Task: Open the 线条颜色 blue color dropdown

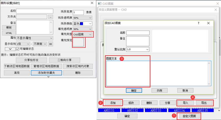Action: 82,24
